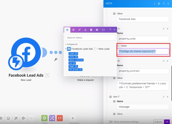Insert the Date created pill
Screen dimensions: 172x124
[76, 60]
